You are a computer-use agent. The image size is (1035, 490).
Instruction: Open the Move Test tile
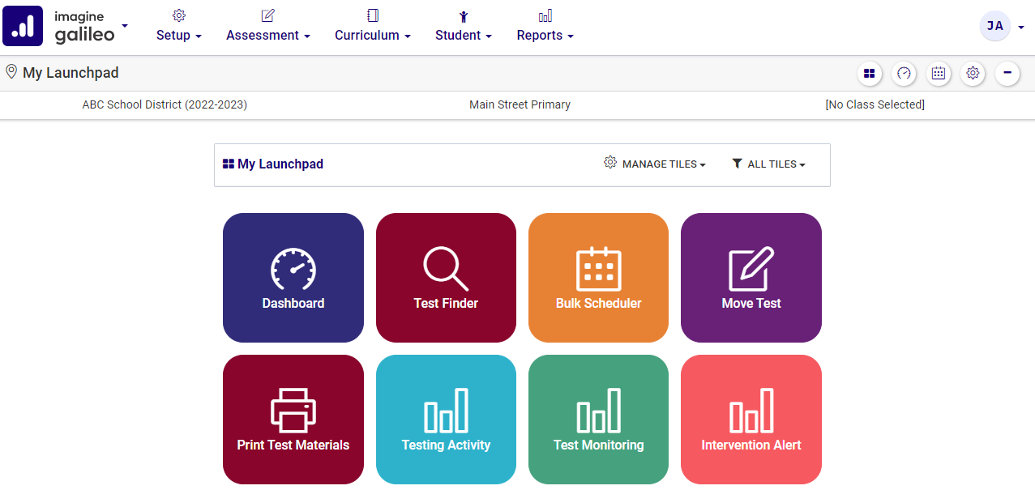tap(751, 278)
